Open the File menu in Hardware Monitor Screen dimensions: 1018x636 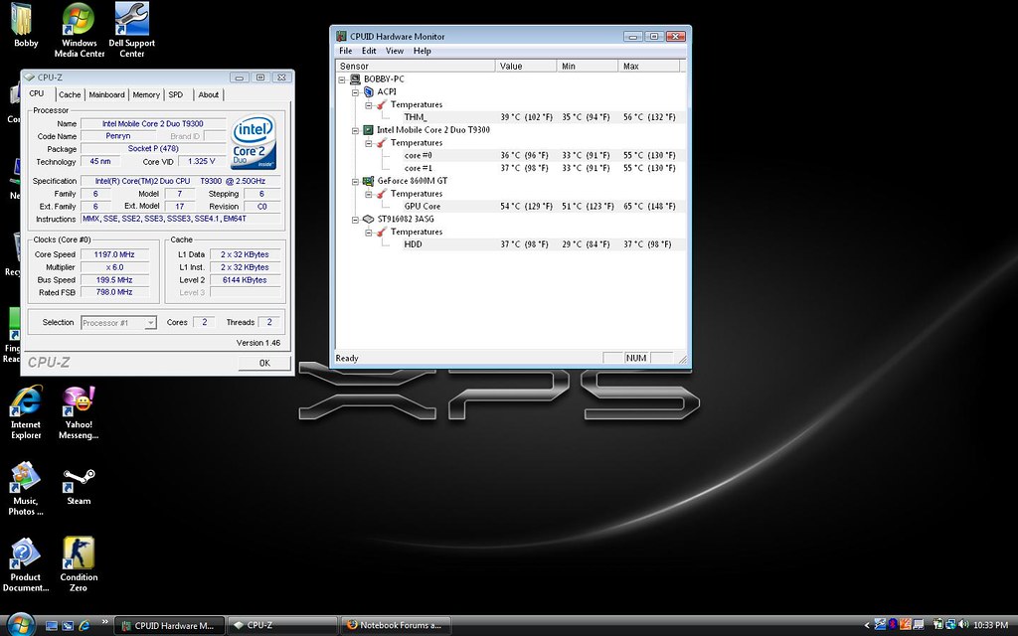pos(345,51)
